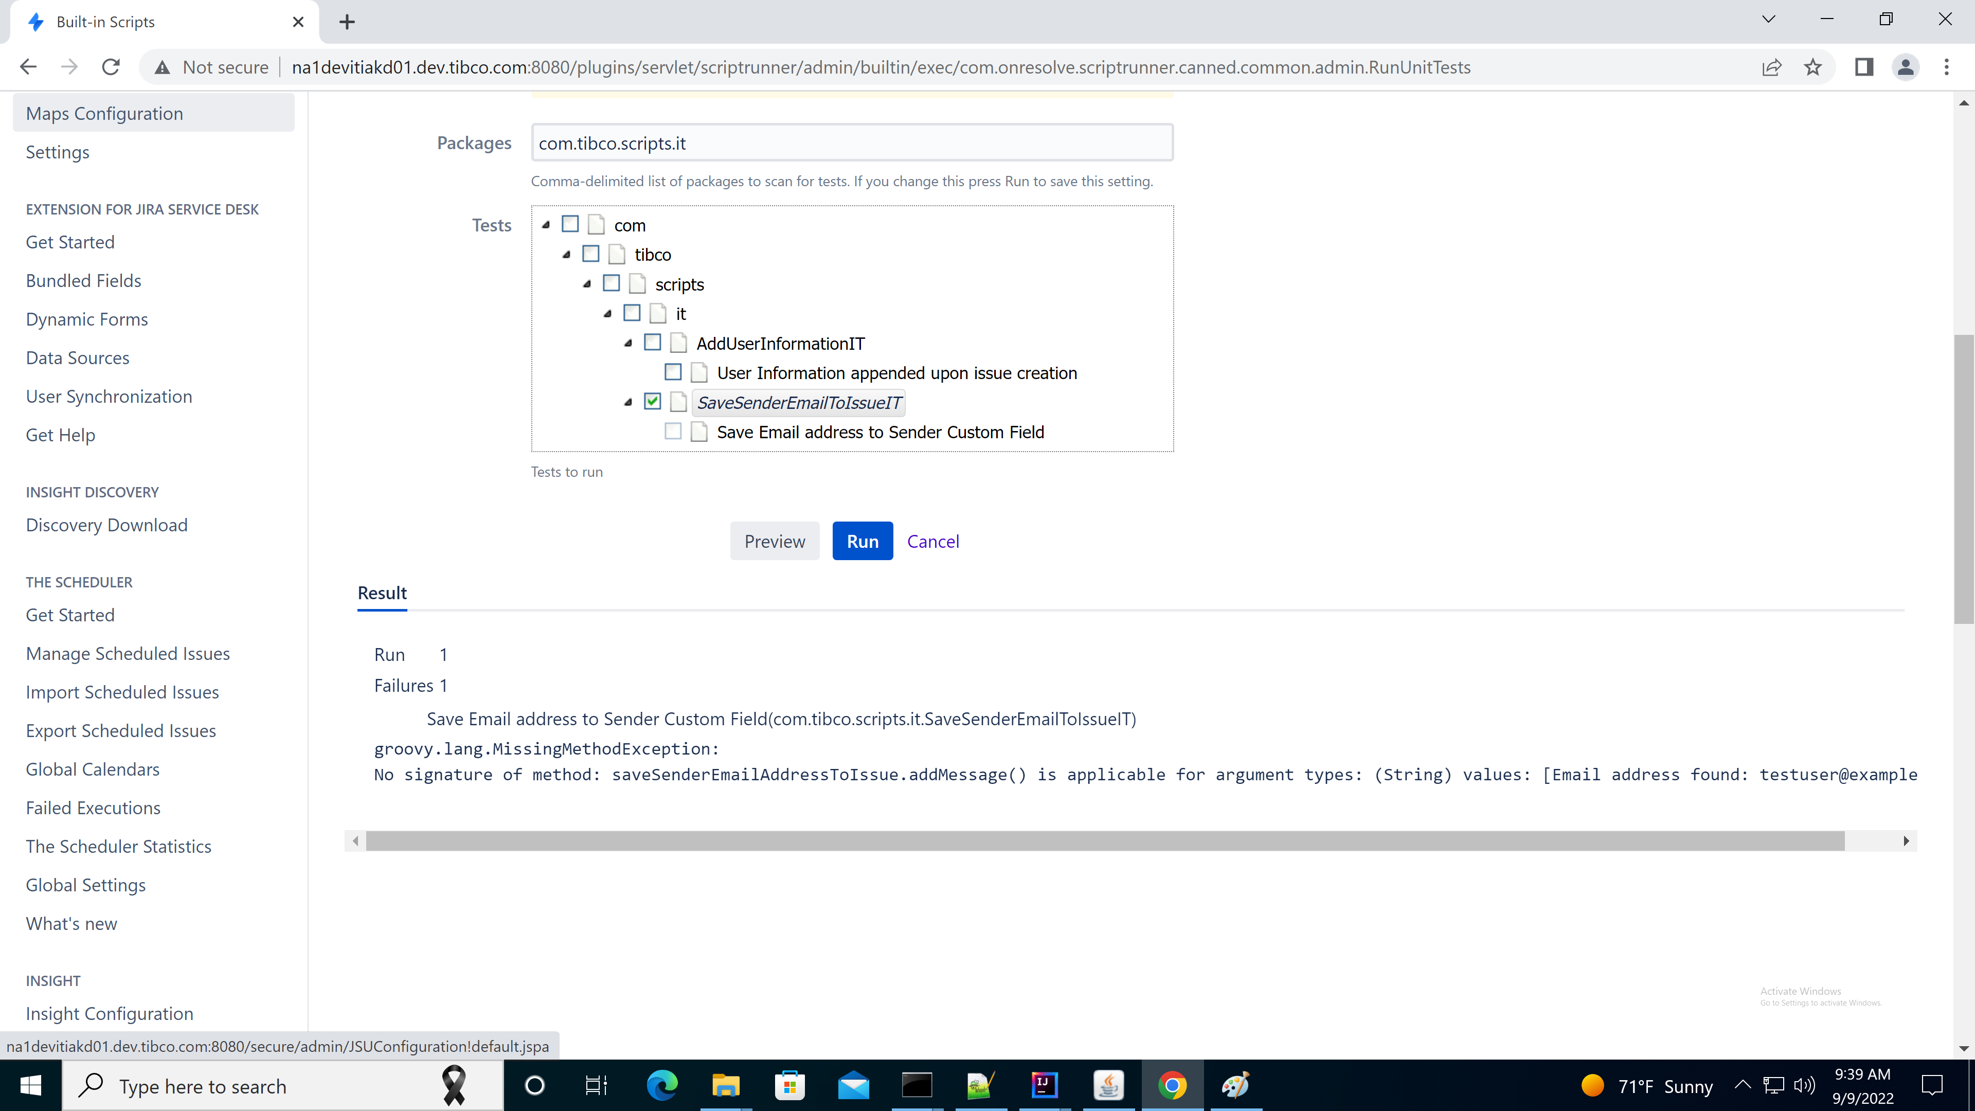Collapse the com tree node
Viewport: 1975px width, 1111px height.
click(546, 225)
